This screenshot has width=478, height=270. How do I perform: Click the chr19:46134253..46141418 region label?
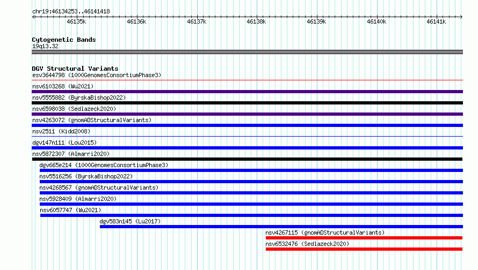coord(71,11)
